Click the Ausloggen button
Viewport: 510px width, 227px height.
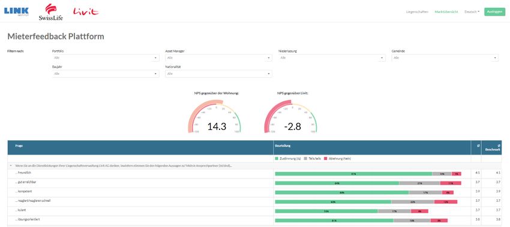pyautogui.click(x=494, y=12)
